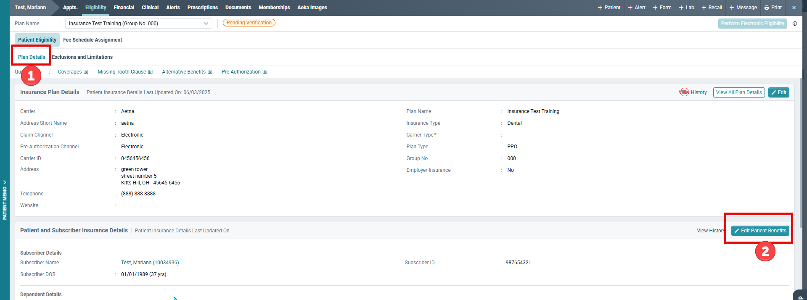Click the Edit Patient Benefits button
Viewport: 807px width, 300px height.
[x=760, y=231]
